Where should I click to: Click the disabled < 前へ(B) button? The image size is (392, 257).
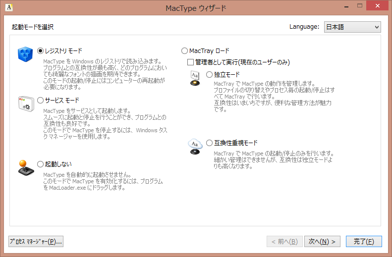click(285, 242)
